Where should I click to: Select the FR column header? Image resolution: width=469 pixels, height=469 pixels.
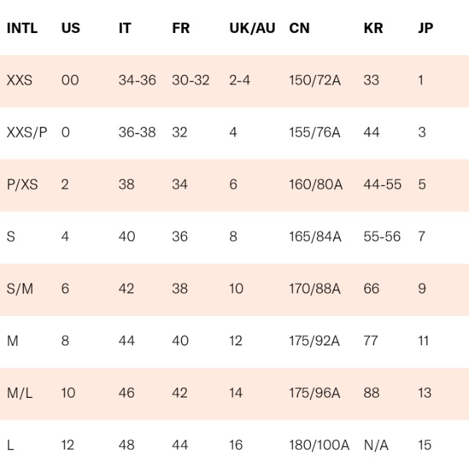click(181, 28)
